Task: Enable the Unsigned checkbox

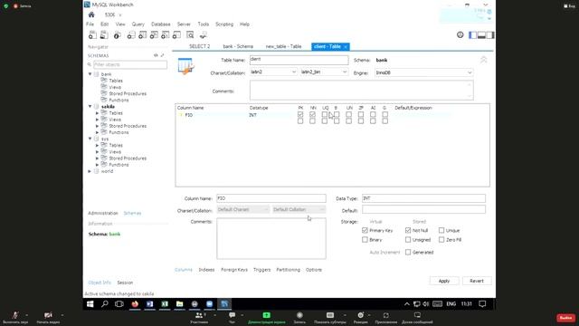Action: (x=408, y=239)
